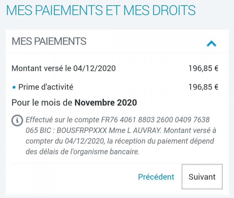Click the account holder name Mme L AUVRAY
This screenshot has height=198, width=234.
pyautogui.click(x=135, y=131)
